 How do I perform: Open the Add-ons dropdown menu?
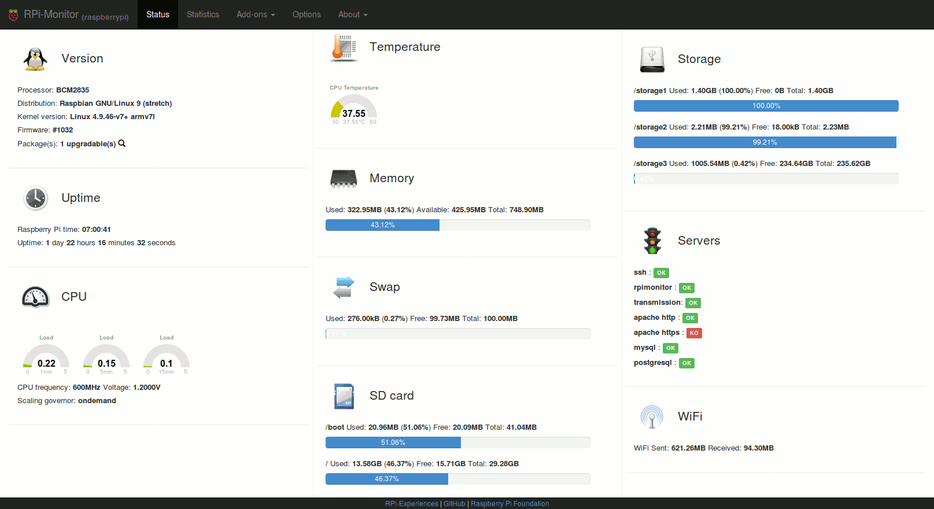256,14
